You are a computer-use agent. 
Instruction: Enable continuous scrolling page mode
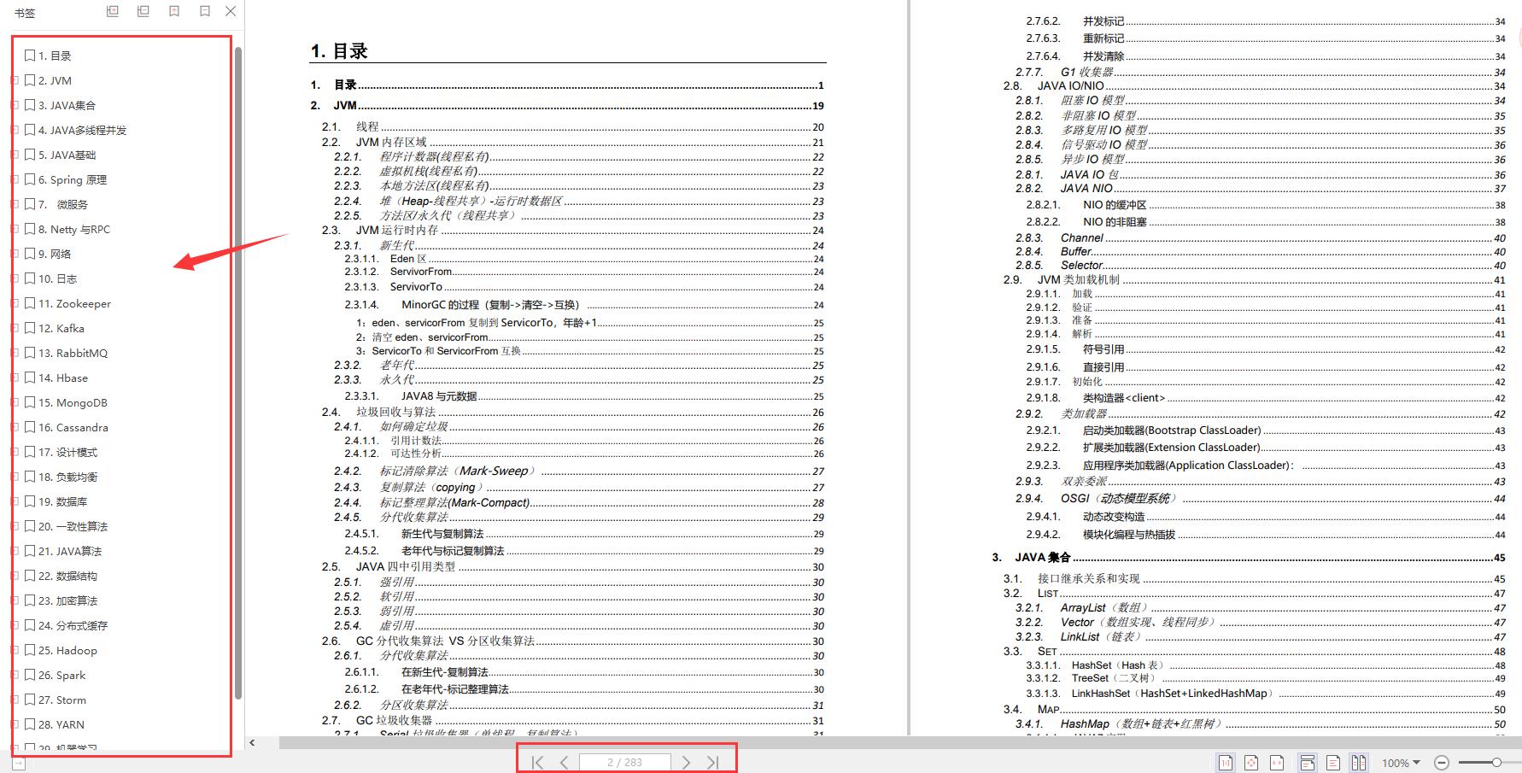[x=1307, y=763]
